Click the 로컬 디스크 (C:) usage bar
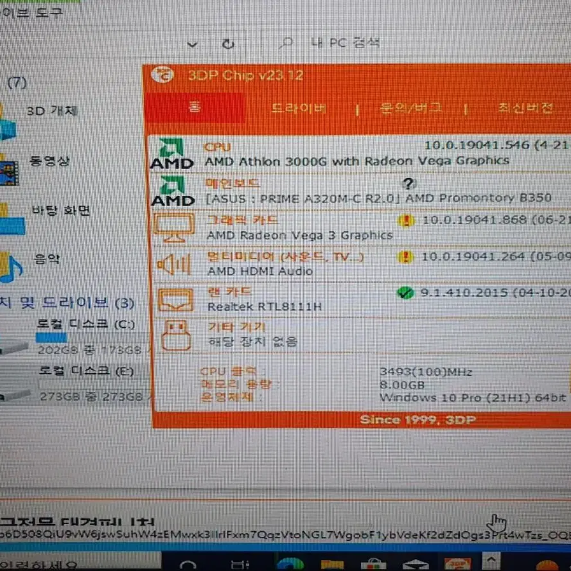This screenshot has width=571, height=571. click(x=92, y=338)
